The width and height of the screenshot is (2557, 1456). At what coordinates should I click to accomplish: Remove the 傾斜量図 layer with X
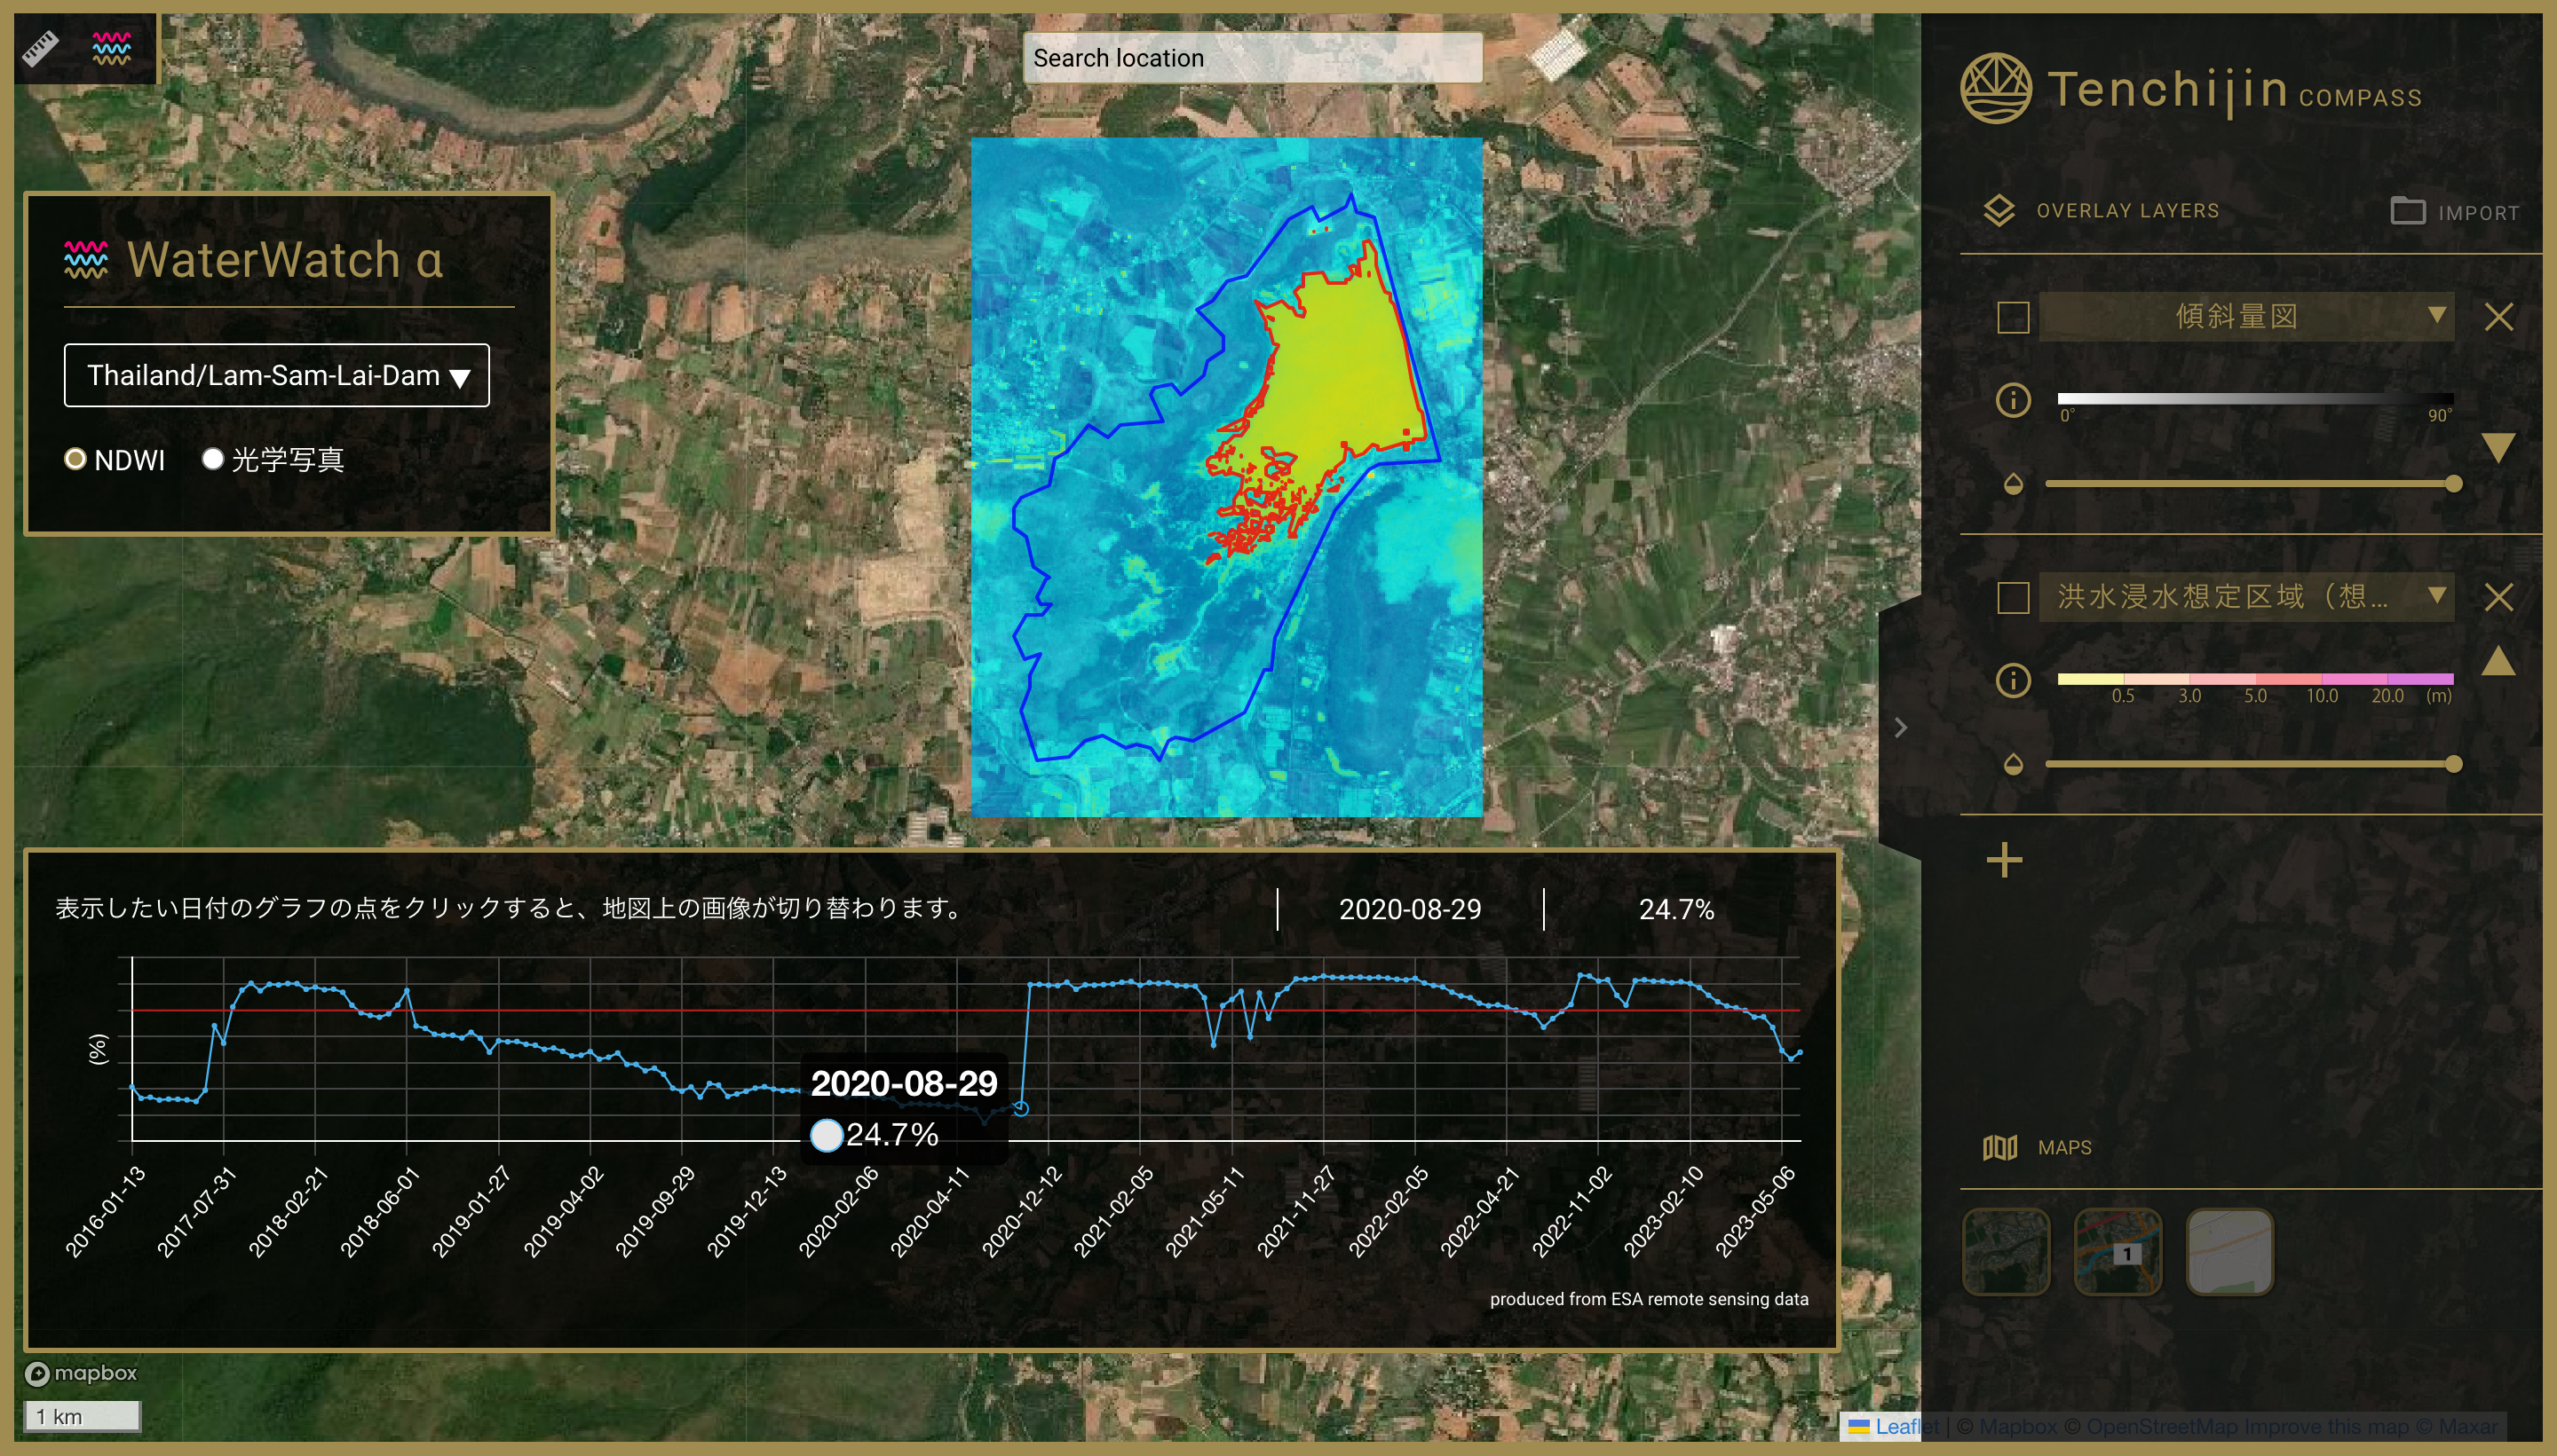pyautogui.click(x=2498, y=317)
